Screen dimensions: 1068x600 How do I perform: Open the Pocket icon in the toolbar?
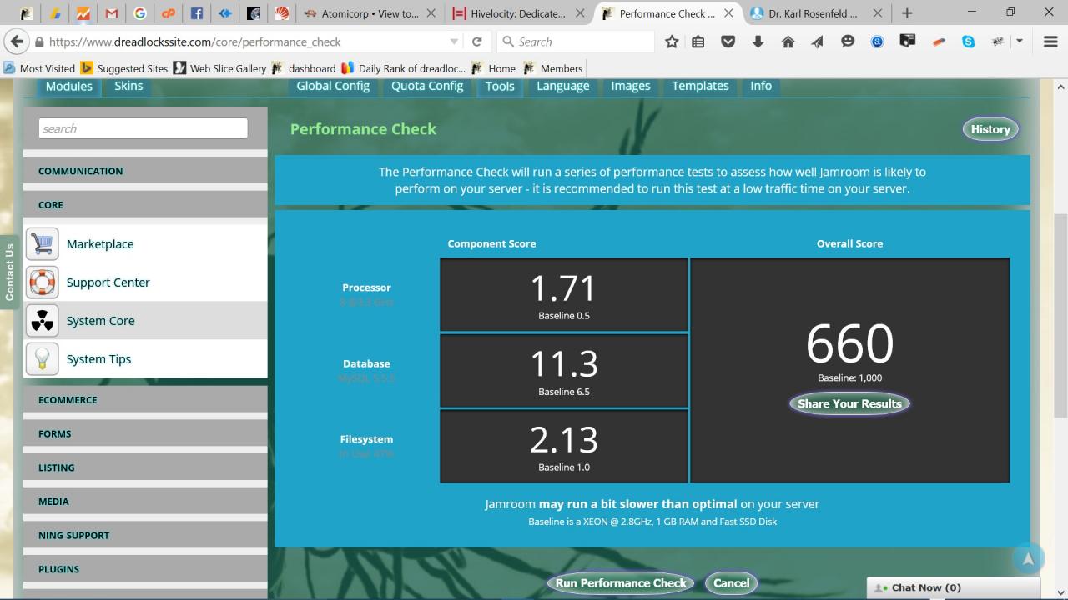coord(728,42)
